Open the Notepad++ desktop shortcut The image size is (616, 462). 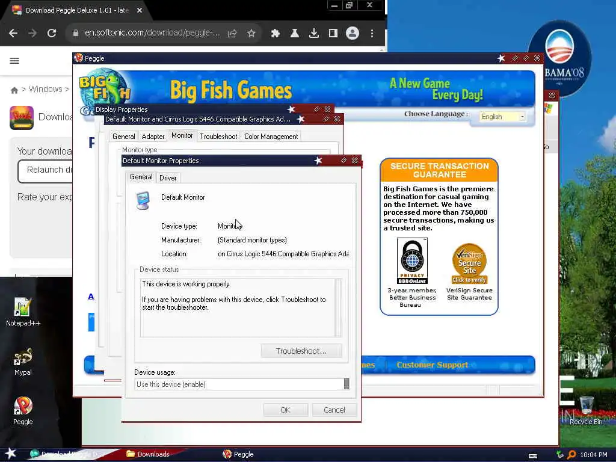(x=23, y=312)
